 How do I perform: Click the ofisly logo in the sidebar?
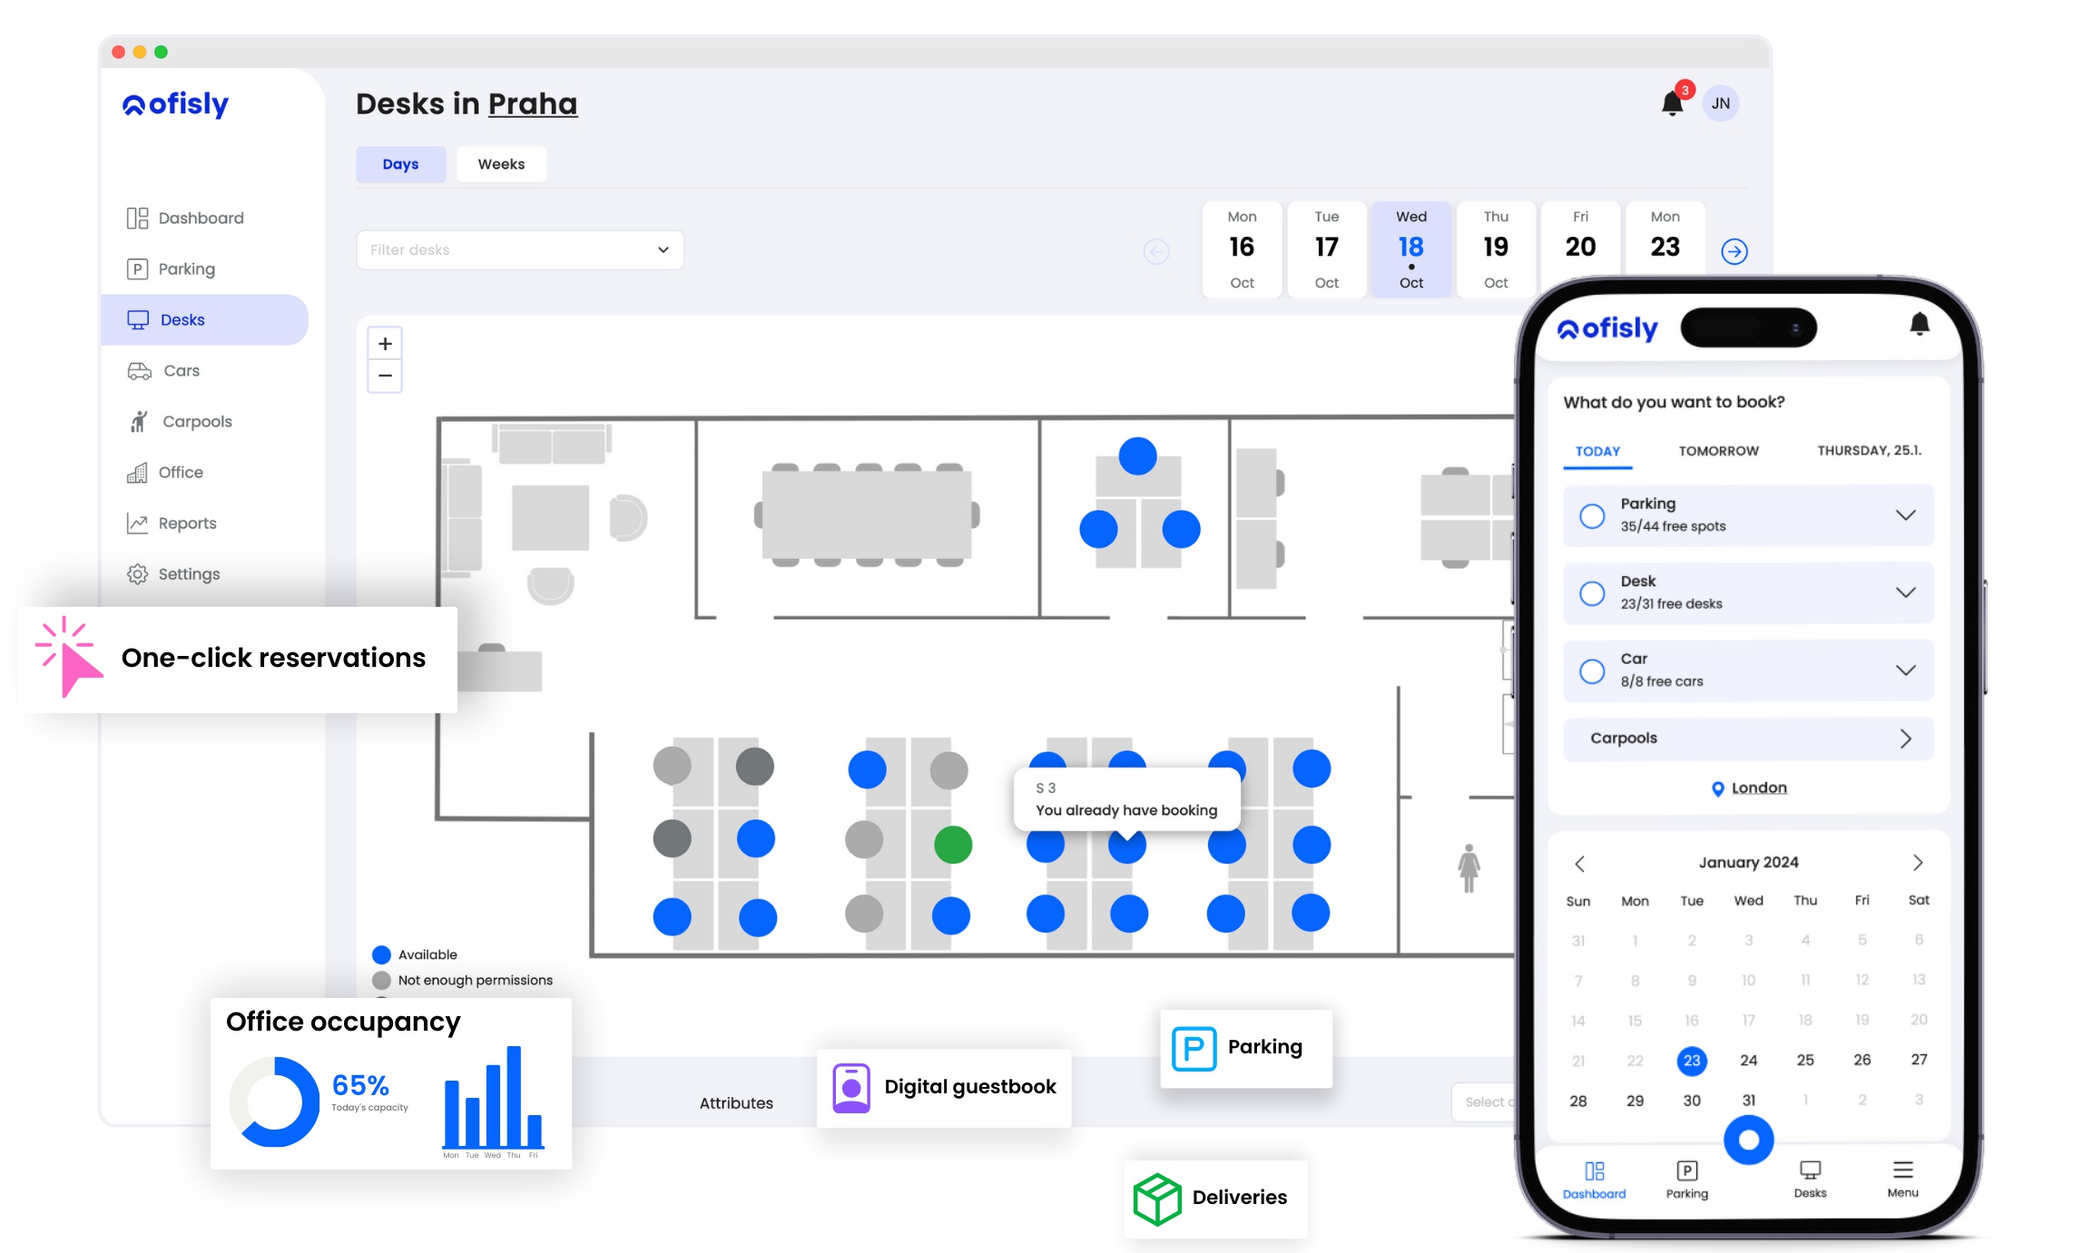click(x=176, y=104)
